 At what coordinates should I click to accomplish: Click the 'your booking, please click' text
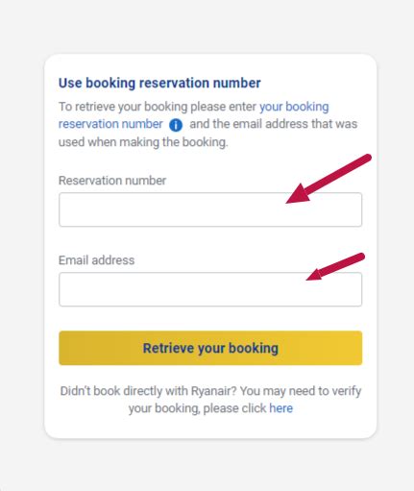pos(197,408)
